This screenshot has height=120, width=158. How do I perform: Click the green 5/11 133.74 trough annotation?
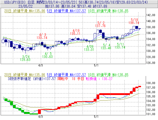pyautogui.click(x=120, y=46)
